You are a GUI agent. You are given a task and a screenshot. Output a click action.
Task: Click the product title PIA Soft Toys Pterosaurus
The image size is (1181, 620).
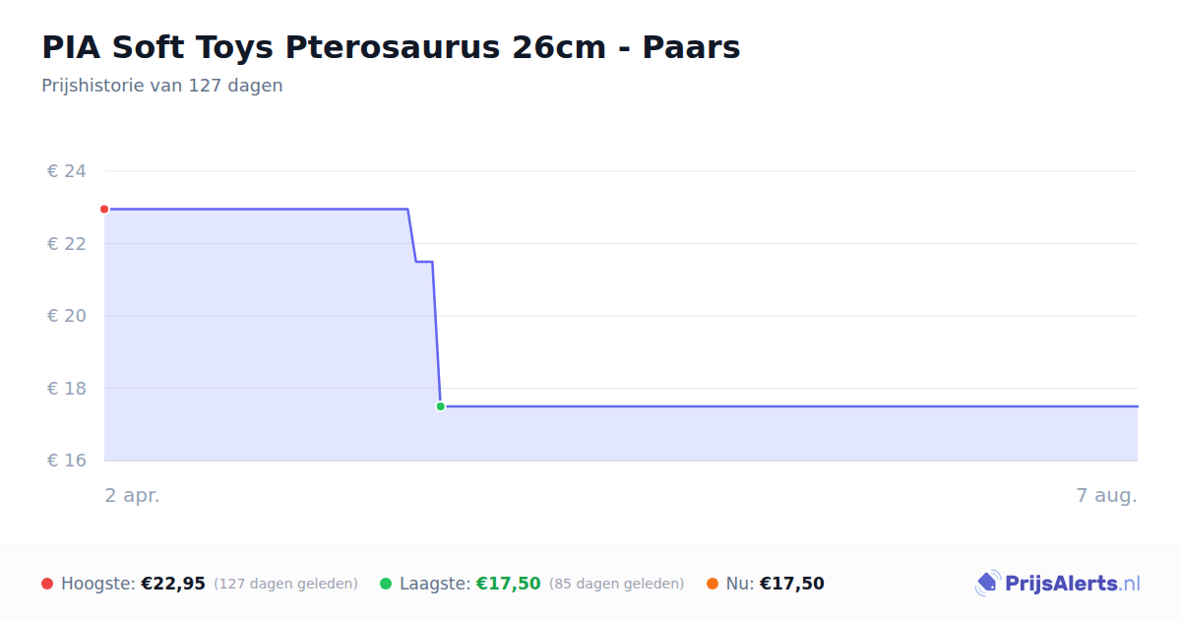point(391,46)
